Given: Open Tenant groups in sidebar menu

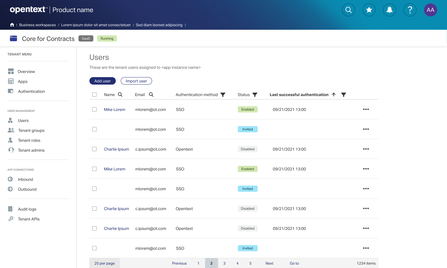Looking at the screenshot, I should coord(31,130).
